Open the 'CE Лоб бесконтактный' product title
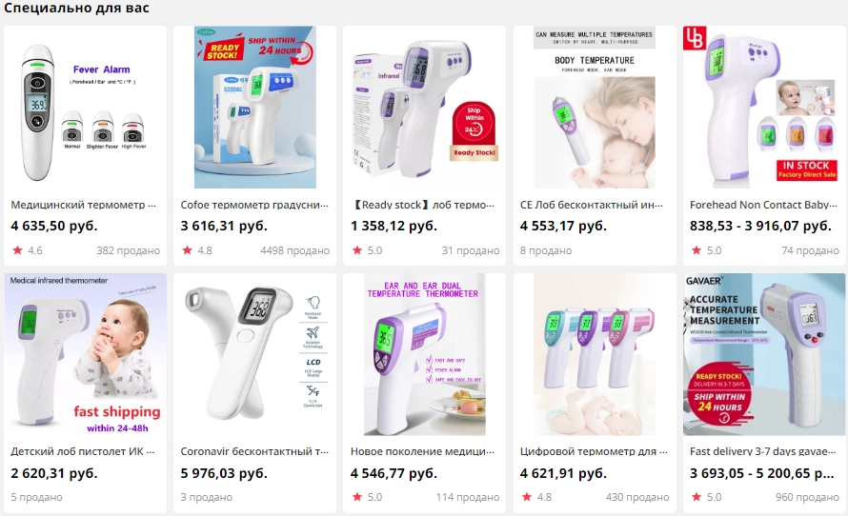The width and height of the screenshot is (848, 516). tap(592, 205)
